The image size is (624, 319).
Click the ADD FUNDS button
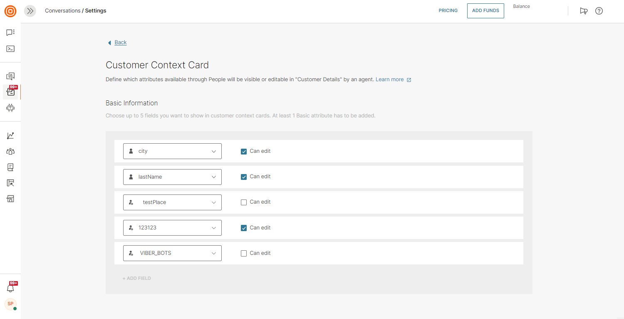point(485,11)
